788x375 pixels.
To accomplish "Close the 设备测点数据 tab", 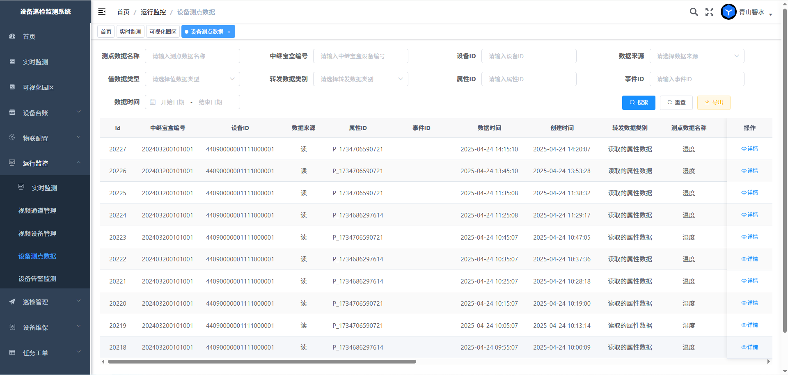I will pyautogui.click(x=229, y=32).
